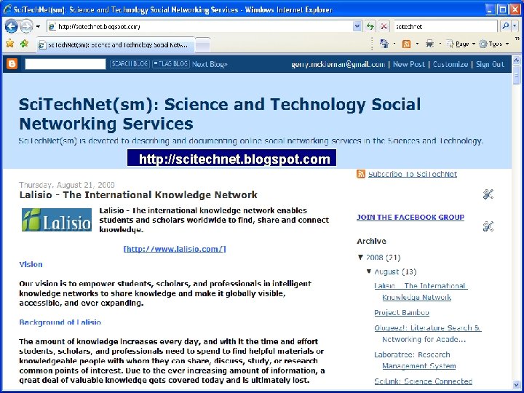
Task: Click the New Post link
Action: tap(409, 64)
